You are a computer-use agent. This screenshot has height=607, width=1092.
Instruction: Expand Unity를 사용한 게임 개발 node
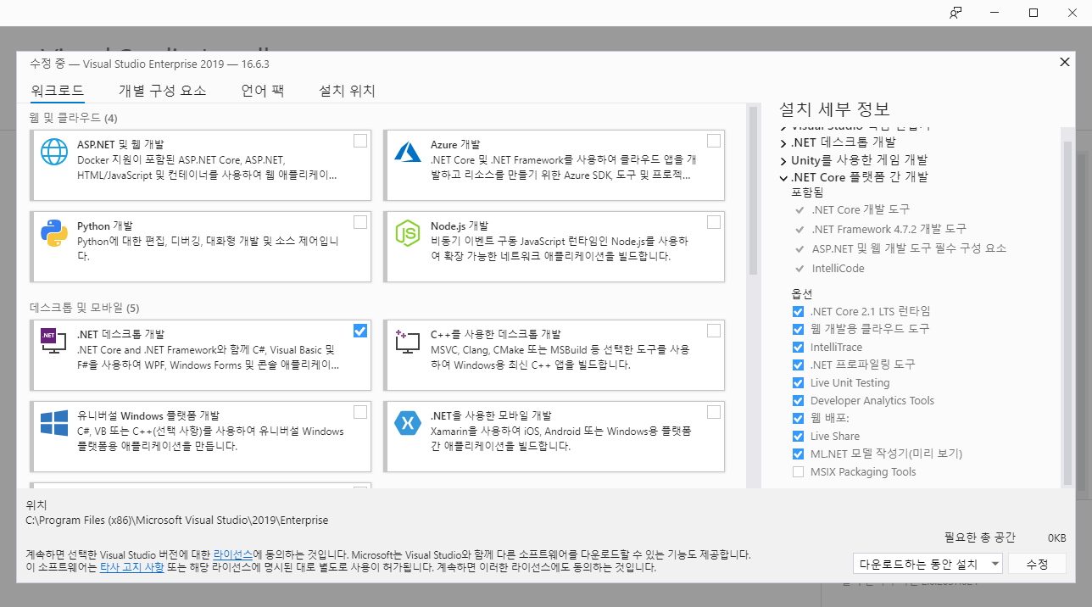click(x=783, y=160)
